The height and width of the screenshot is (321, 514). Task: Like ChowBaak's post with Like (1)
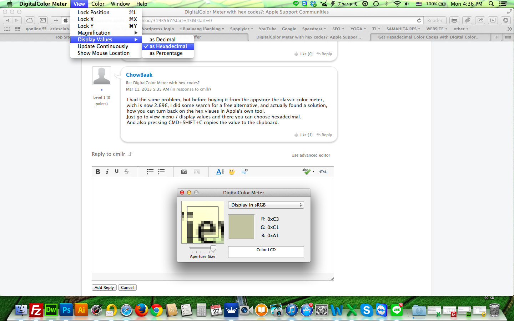pyautogui.click(x=303, y=135)
